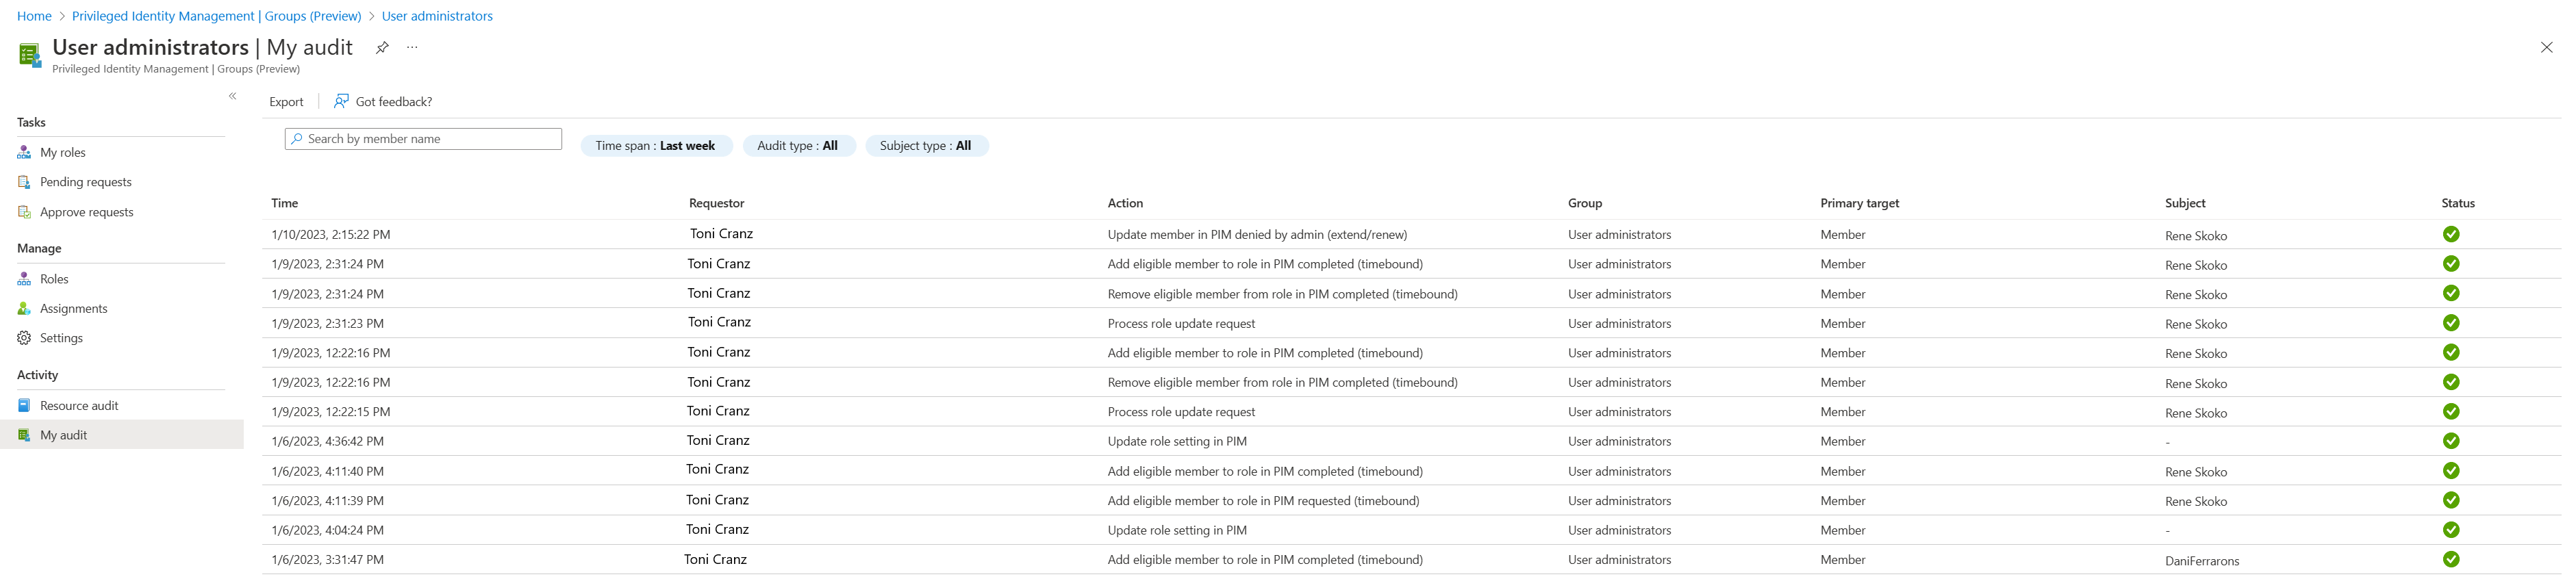Close the User administrators blade
The width and height of the screenshot is (2576, 579).
coord(2546,47)
